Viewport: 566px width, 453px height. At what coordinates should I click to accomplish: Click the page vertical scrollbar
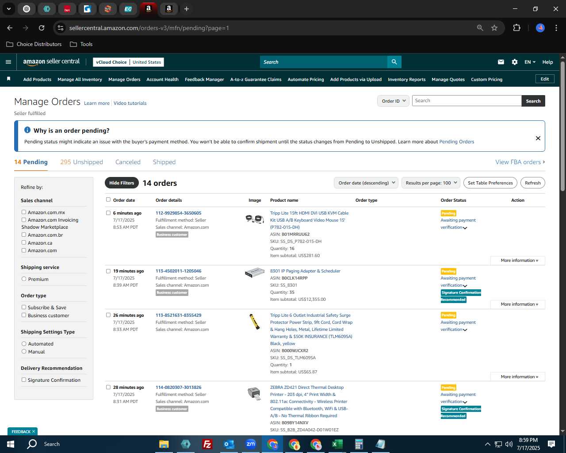[x=562, y=126]
